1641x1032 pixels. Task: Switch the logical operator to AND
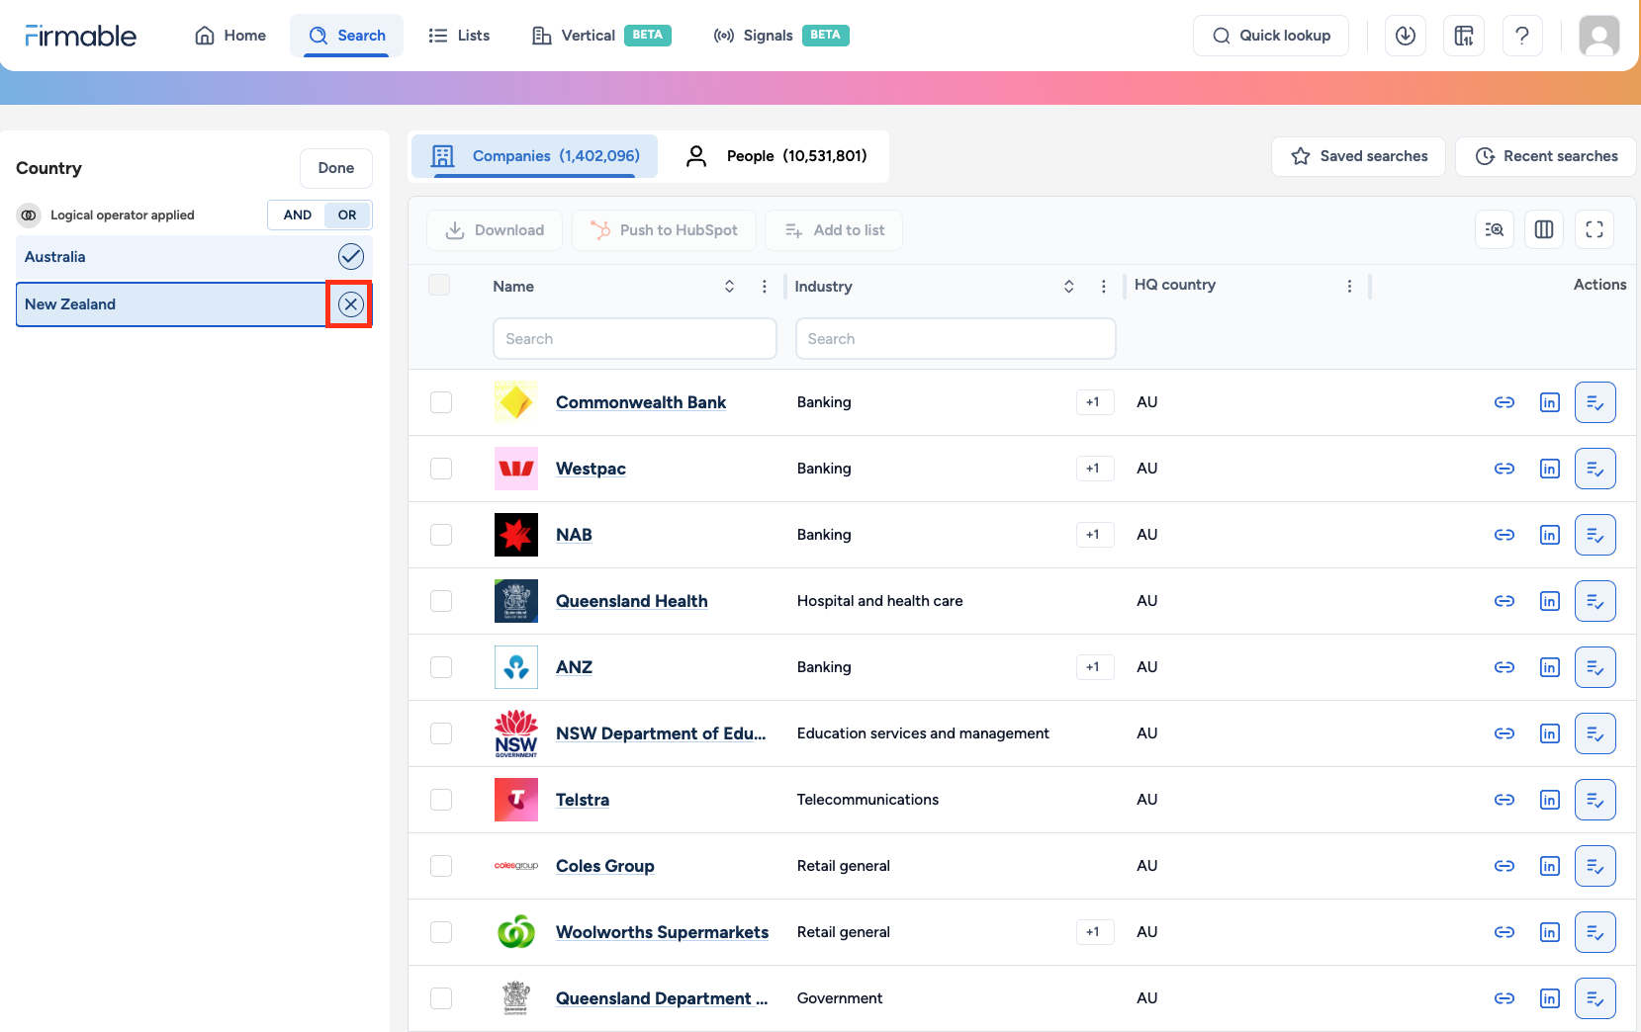tap(297, 215)
